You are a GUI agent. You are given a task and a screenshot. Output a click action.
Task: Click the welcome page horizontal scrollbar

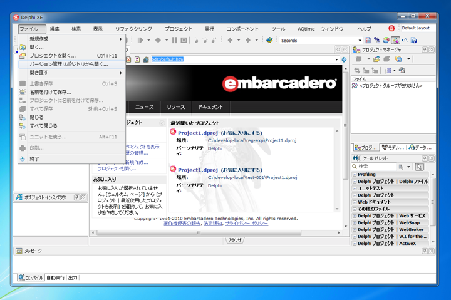(199, 232)
